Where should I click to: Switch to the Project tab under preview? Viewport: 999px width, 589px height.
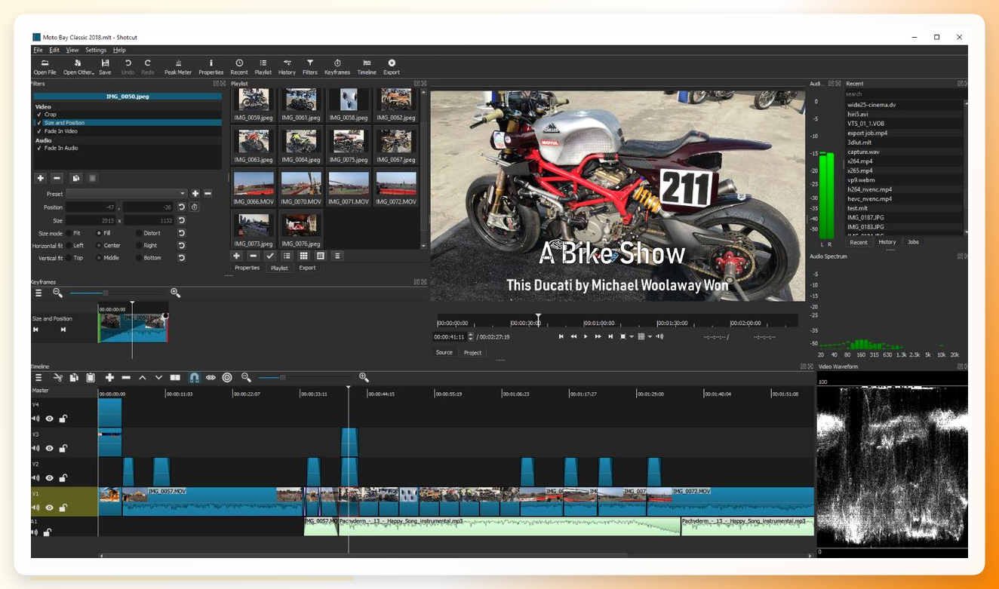[473, 352]
